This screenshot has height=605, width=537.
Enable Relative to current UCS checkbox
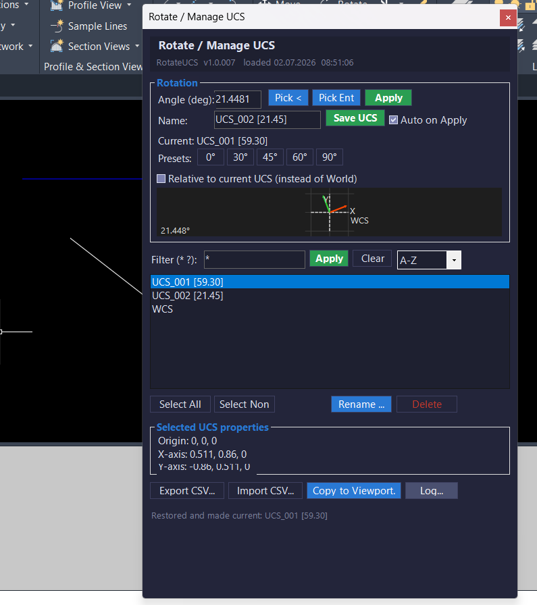161,179
